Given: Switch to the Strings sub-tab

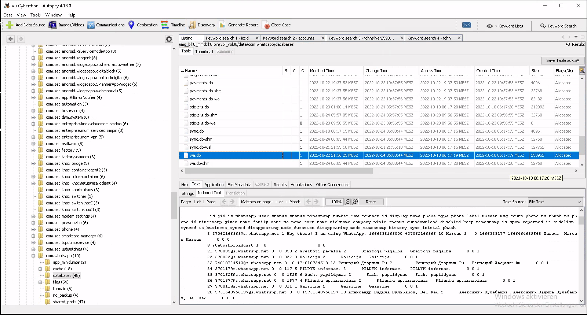Looking at the screenshot, I should [x=188, y=193].
